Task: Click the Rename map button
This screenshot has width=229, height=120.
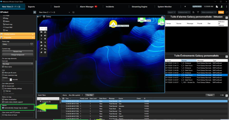Action: coord(18,51)
